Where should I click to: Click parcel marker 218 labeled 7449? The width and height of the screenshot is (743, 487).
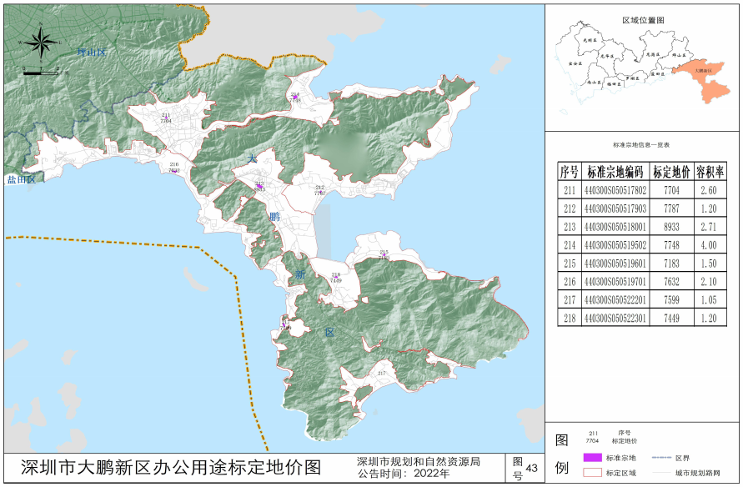335,278
